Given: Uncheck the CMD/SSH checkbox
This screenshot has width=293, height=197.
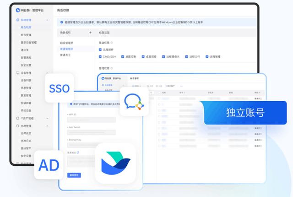Looking at the screenshot, I should click(100, 57).
